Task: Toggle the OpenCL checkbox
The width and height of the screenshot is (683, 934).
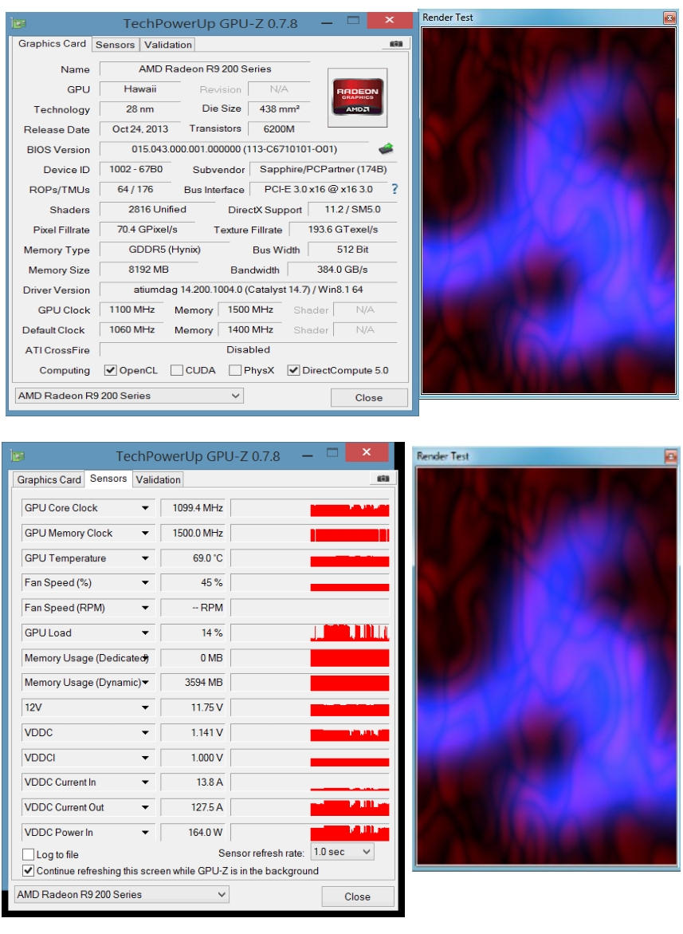Action: coord(110,370)
